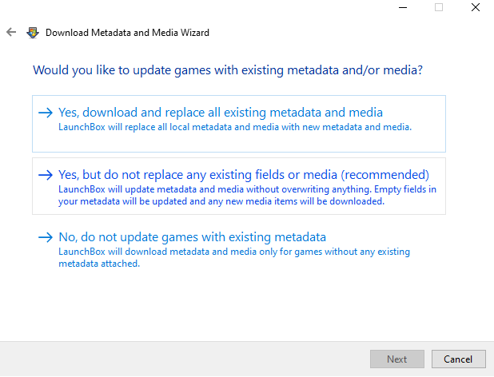Click the LaunchBox wizard shield icon
The height and width of the screenshot is (377, 494).
point(33,33)
